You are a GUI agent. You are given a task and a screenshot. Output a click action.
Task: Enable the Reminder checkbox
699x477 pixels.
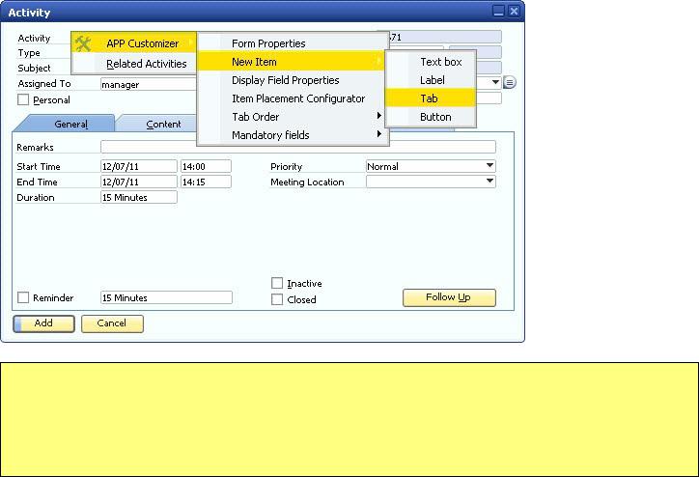pyautogui.click(x=23, y=297)
